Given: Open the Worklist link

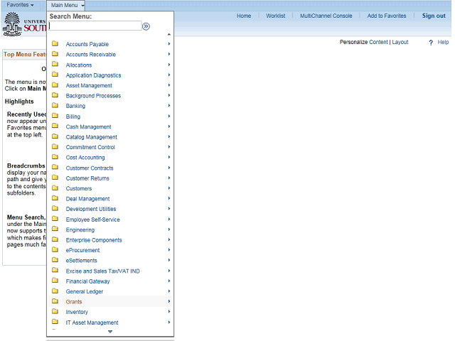Looking at the screenshot, I should tap(276, 16).
